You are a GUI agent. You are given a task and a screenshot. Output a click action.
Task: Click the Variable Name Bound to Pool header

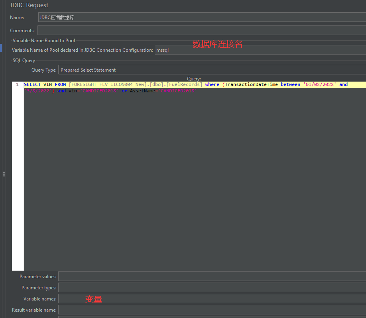click(x=44, y=40)
